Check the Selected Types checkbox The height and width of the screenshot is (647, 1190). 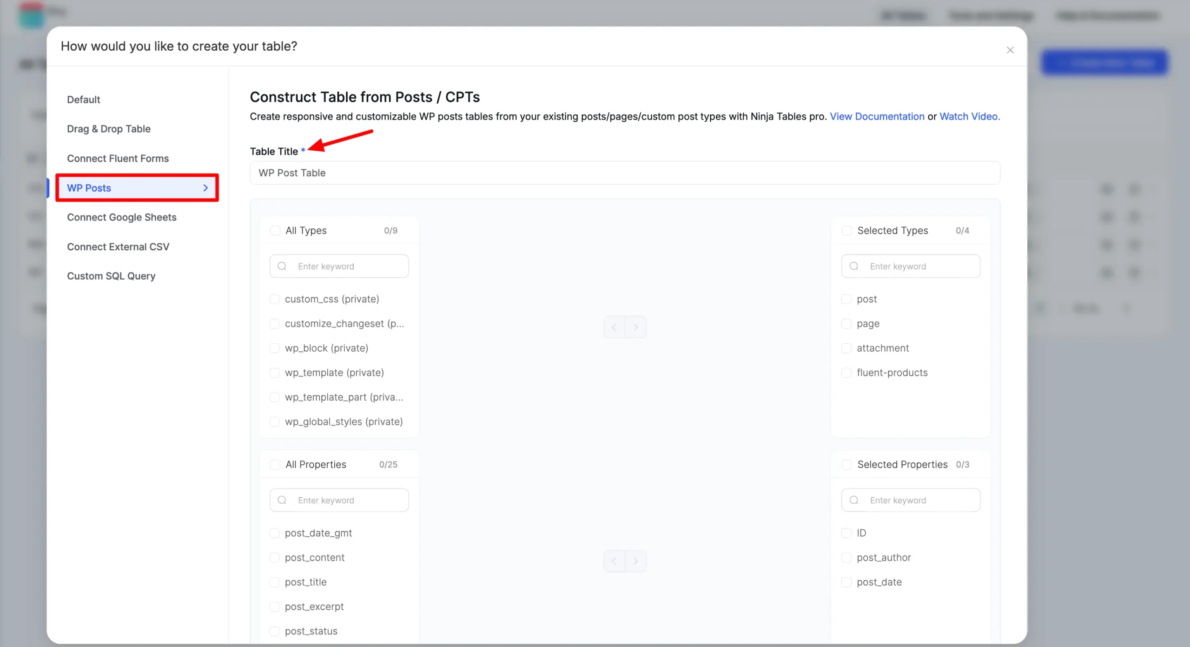(847, 231)
